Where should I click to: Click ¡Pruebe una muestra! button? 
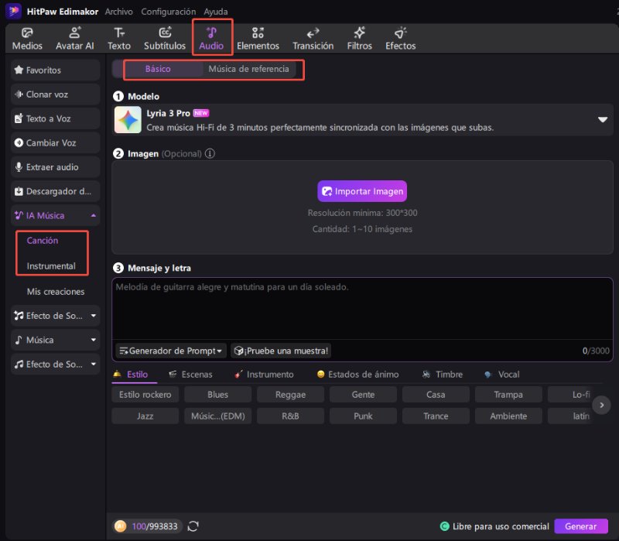tap(281, 351)
